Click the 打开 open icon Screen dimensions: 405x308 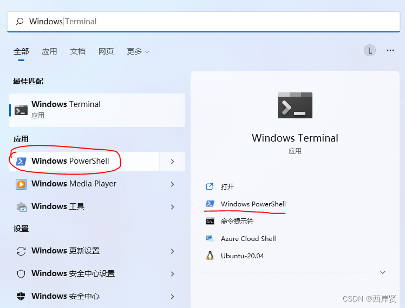click(x=210, y=186)
